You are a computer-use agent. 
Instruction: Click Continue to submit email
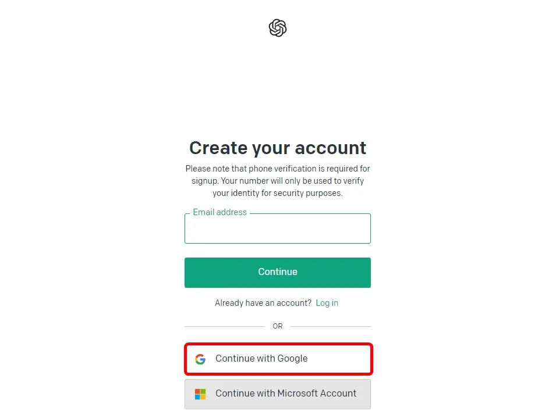(278, 272)
